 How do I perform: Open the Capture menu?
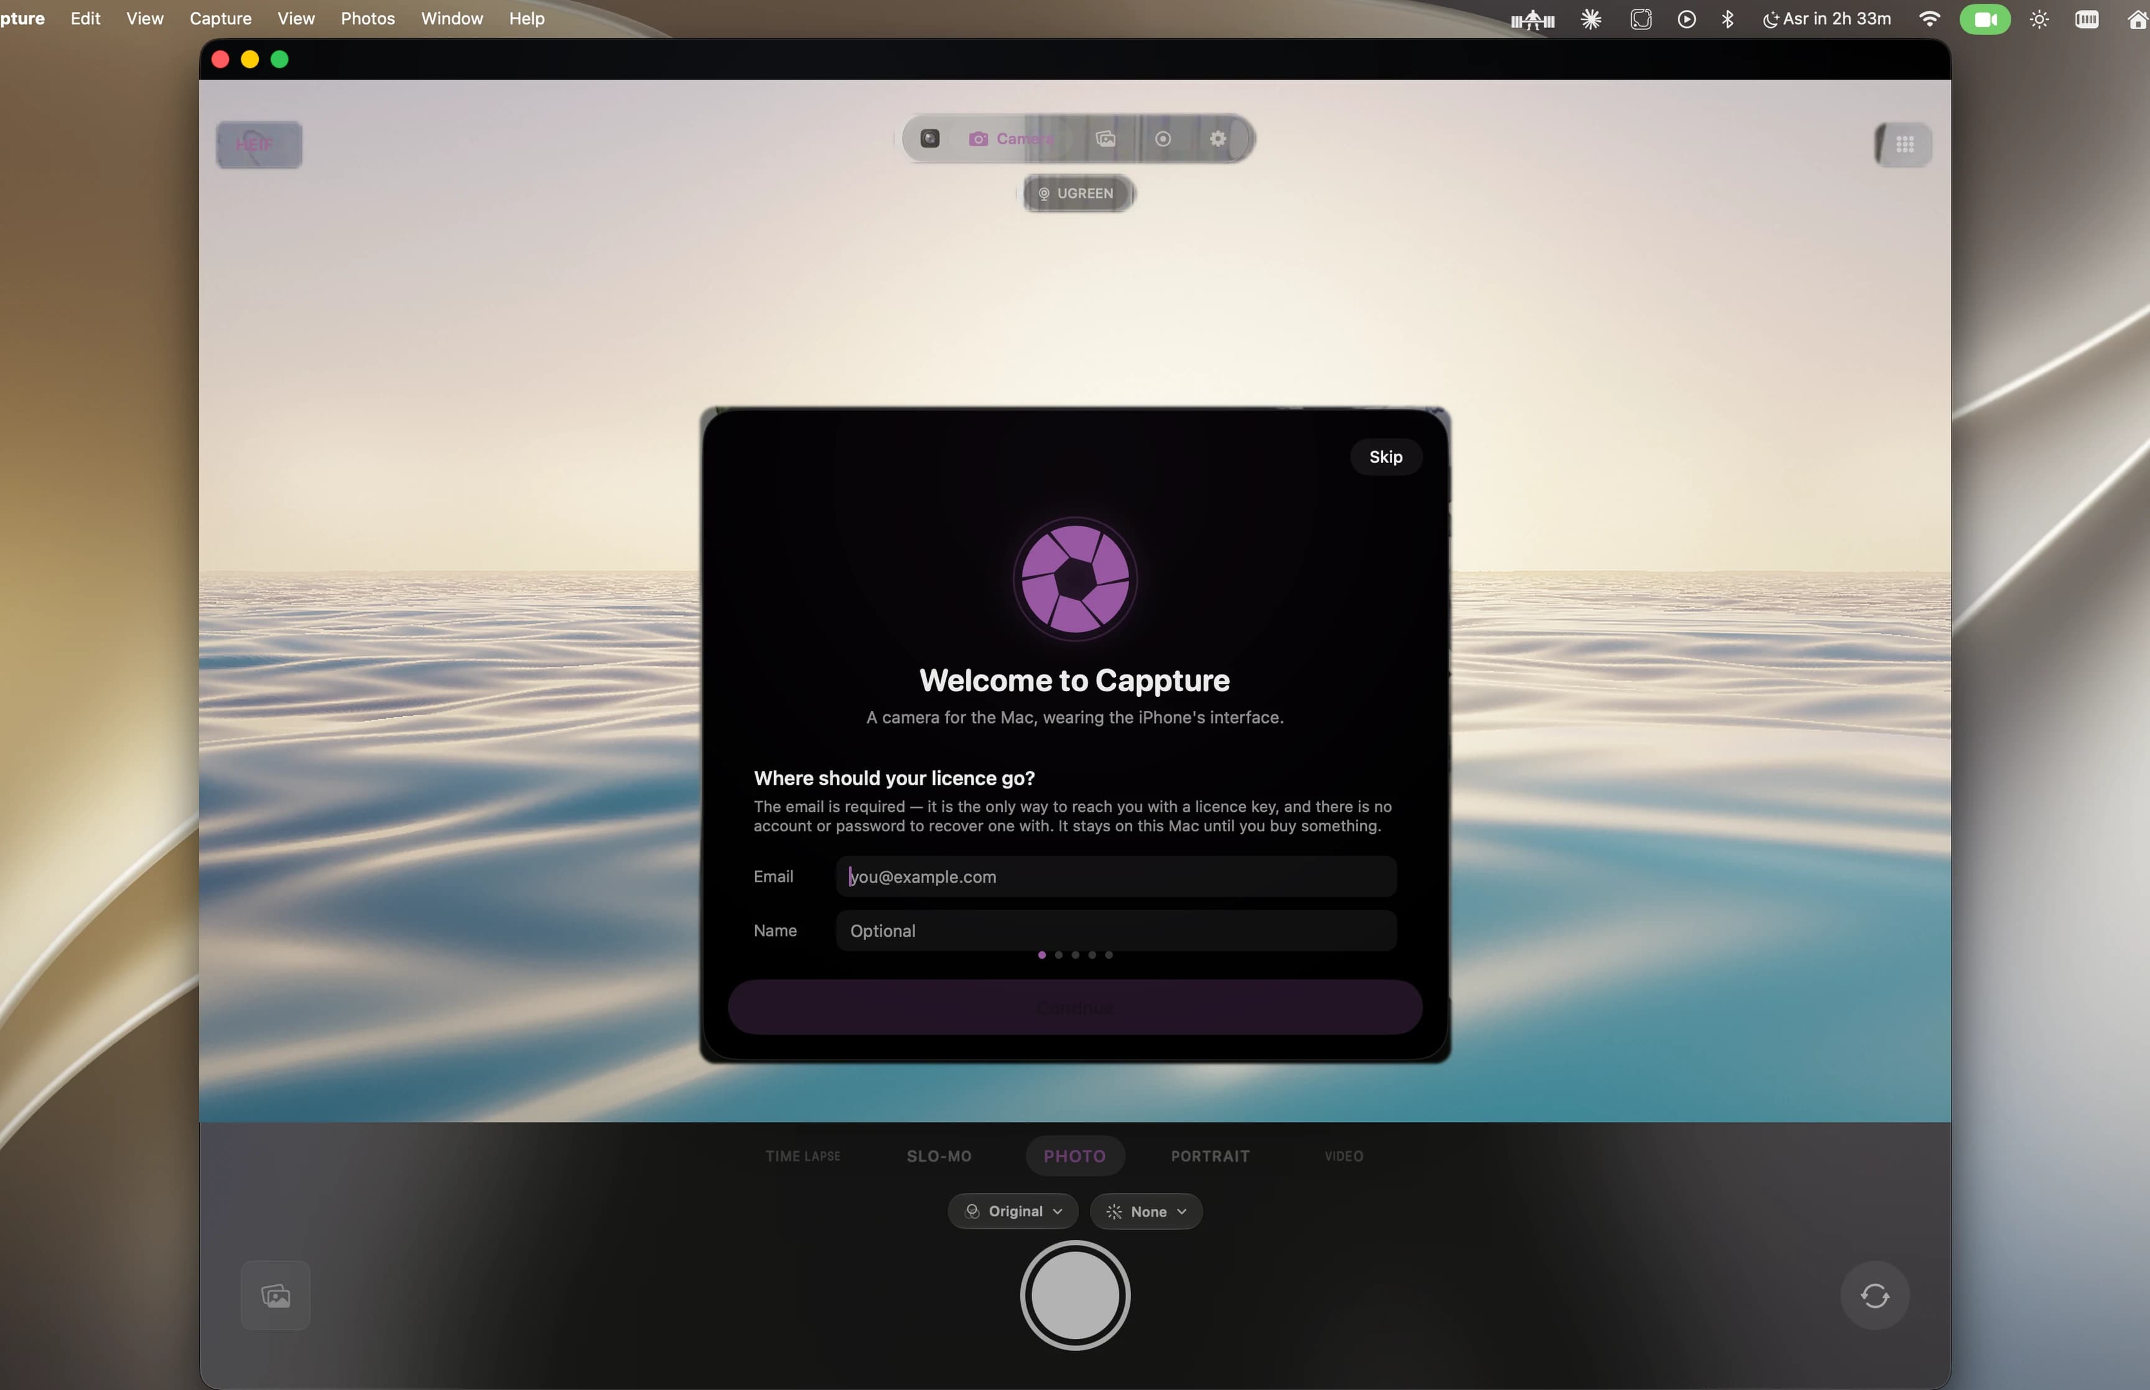[220, 18]
